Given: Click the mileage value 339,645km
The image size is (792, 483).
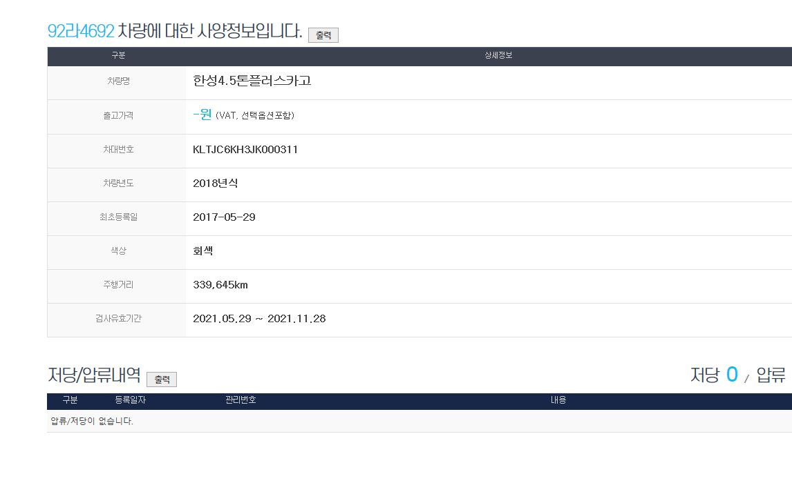Looking at the screenshot, I should point(220,285).
